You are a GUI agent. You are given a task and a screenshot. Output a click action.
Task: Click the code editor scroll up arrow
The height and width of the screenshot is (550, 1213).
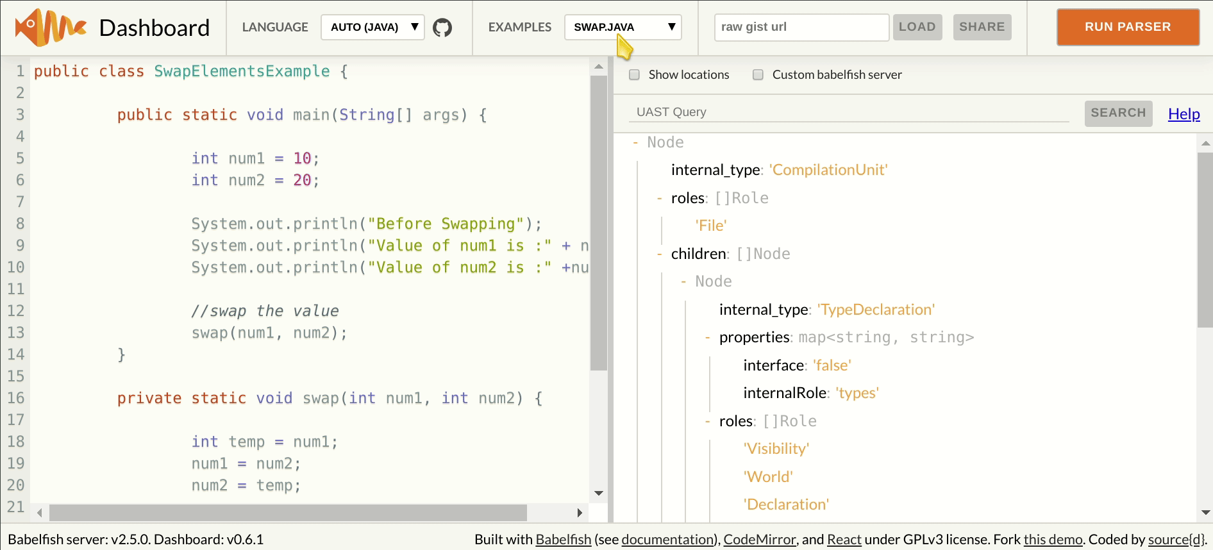[598, 67]
